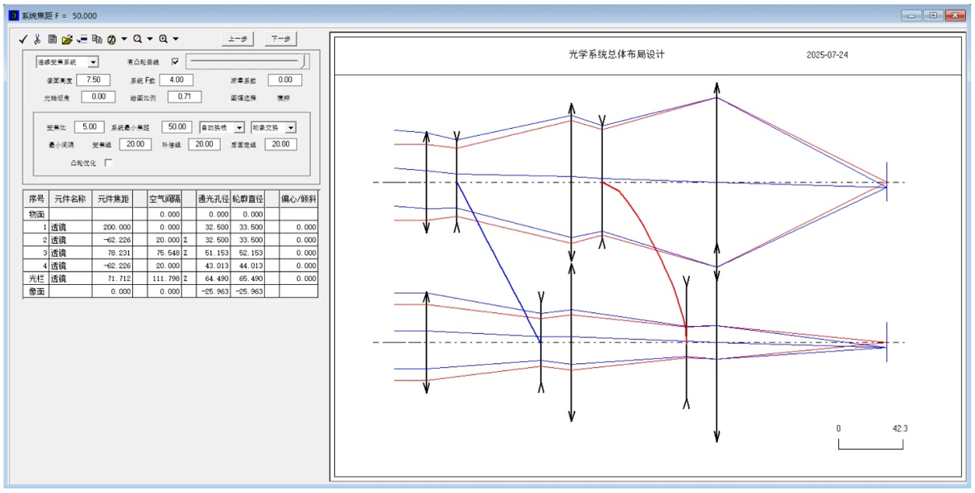Open file with the folder icon
The width and height of the screenshot is (975, 493).
pos(67,39)
